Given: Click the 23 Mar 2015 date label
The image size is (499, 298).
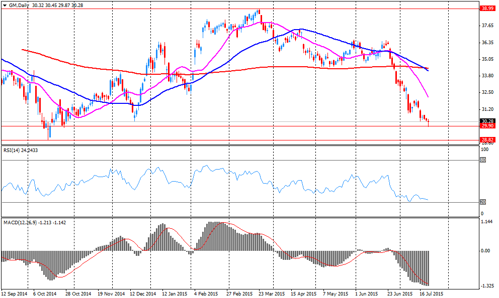Looking at the screenshot, I should click(272, 294).
